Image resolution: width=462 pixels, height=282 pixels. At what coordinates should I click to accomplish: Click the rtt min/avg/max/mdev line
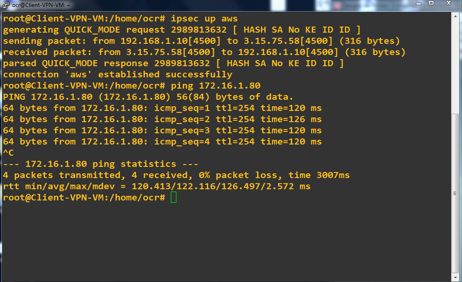pos(156,186)
